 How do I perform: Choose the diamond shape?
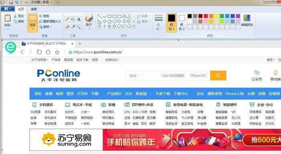[105, 22]
